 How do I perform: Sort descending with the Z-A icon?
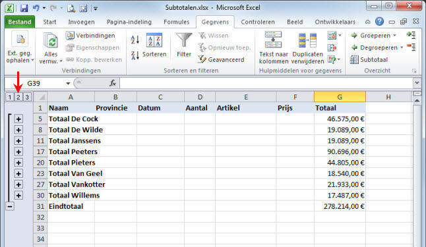[135, 55]
